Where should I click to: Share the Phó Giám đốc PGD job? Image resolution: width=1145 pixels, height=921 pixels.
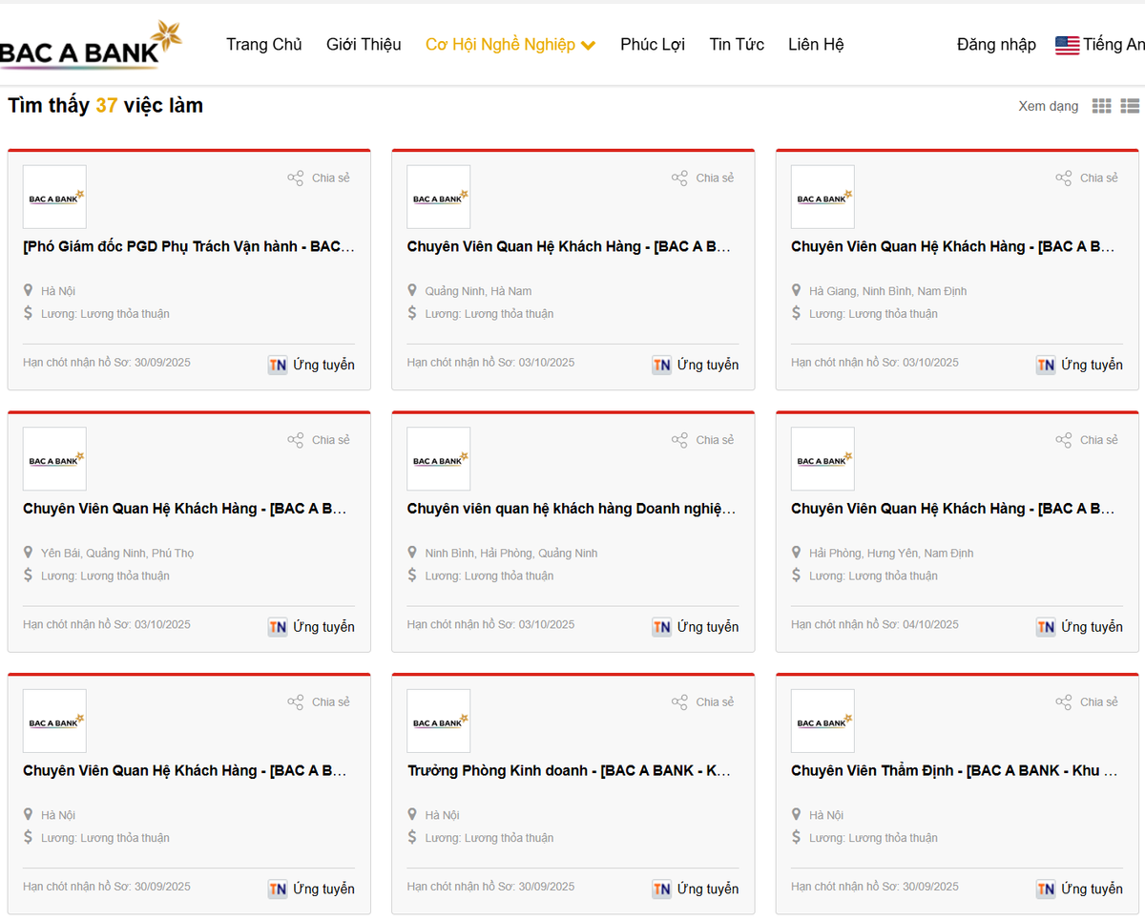pyautogui.click(x=320, y=178)
